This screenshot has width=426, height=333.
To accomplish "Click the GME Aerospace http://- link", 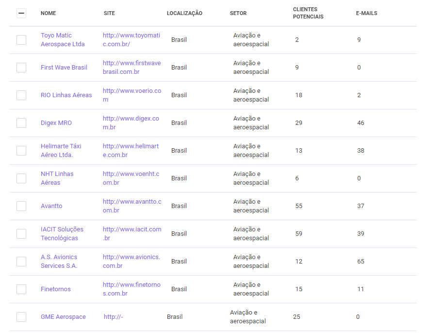I will [x=113, y=317].
